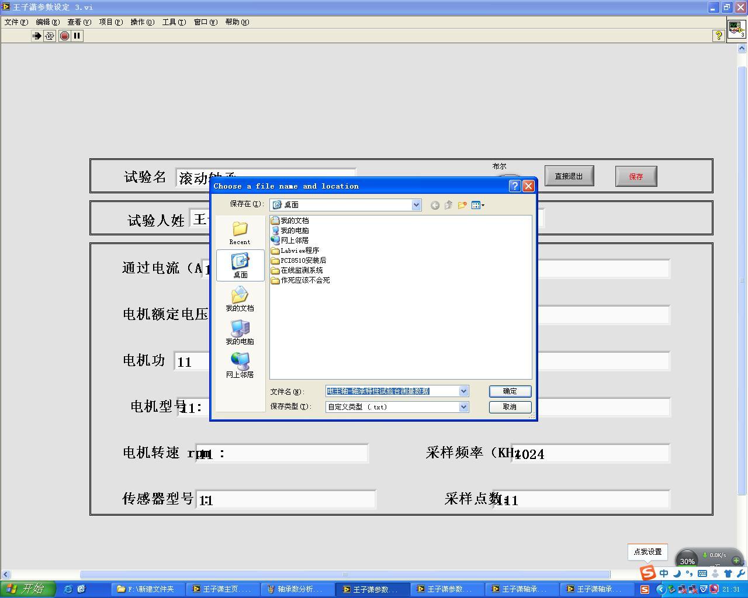The width and height of the screenshot is (748, 598).
Task: Expand the 保存在 location dropdown
Action: pyautogui.click(x=416, y=204)
